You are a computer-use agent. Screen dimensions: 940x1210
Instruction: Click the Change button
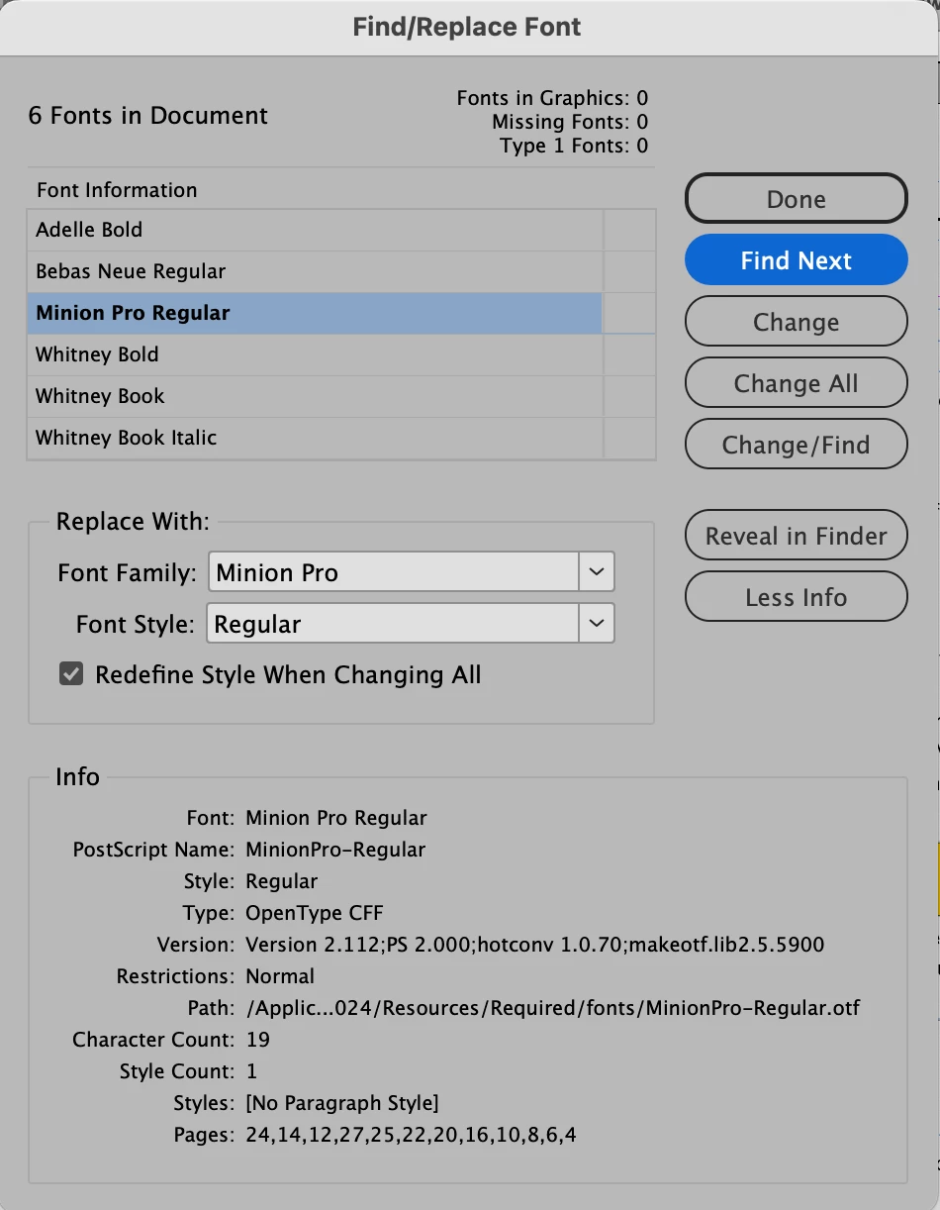[x=796, y=322]
